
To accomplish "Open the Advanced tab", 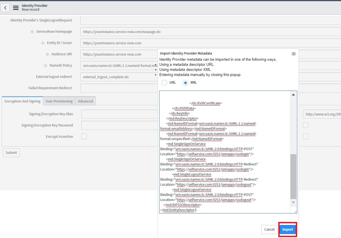I will (x=85, y=101).
